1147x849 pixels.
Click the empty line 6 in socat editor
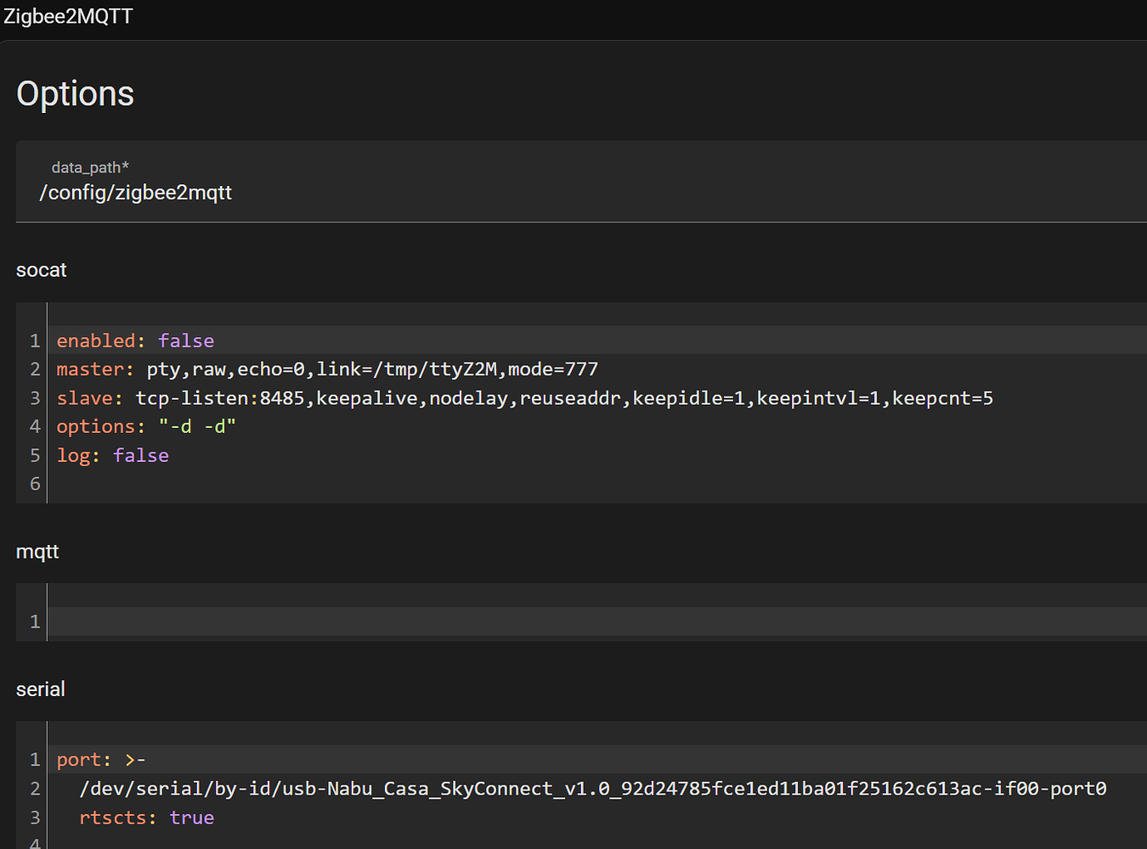[x=596, y=484]
